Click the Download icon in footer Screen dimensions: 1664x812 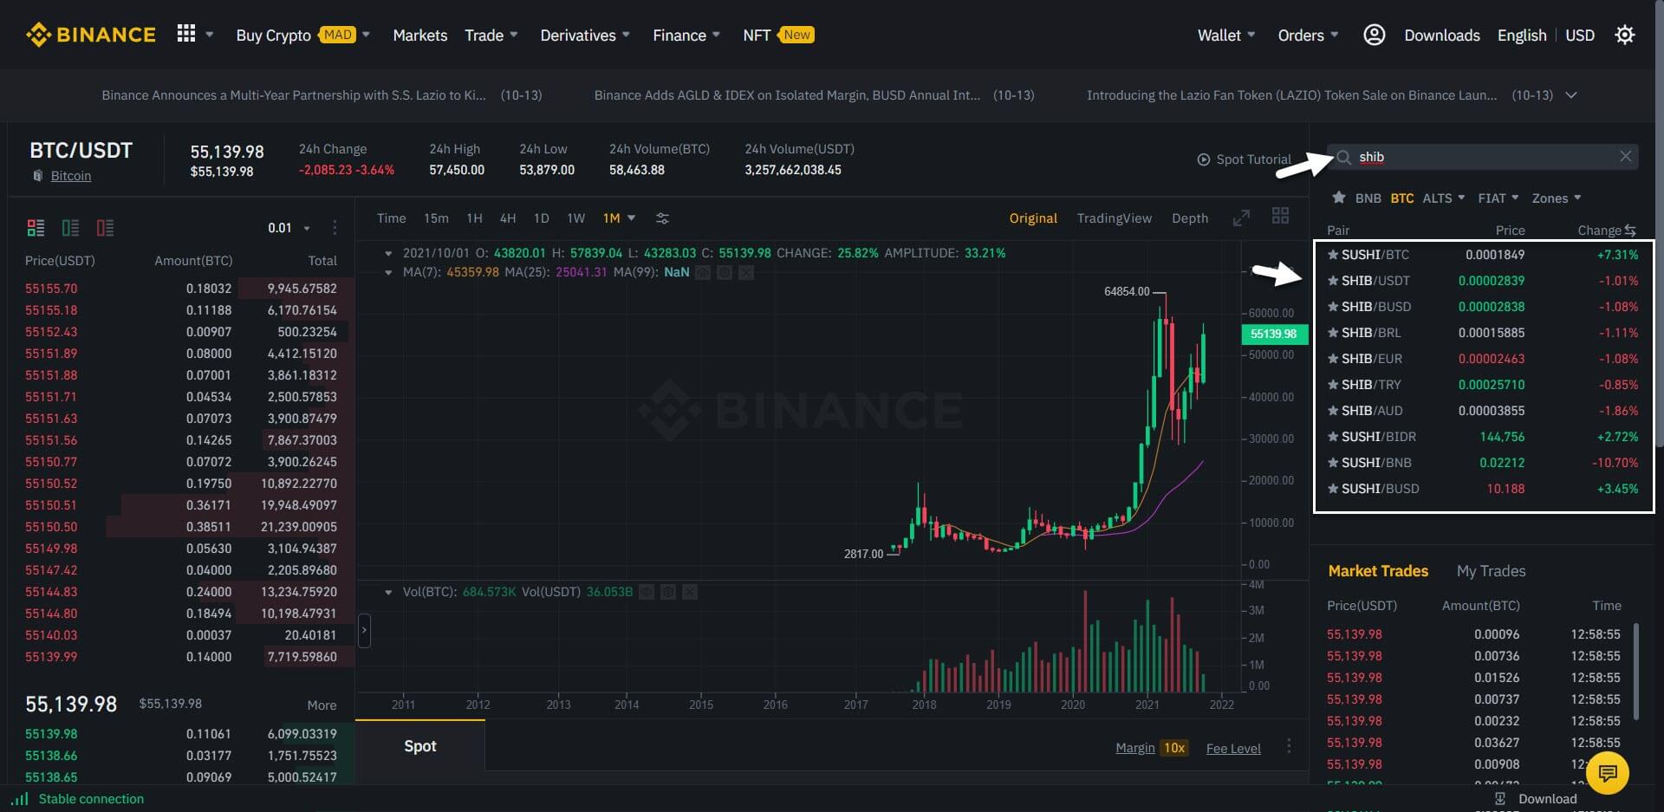[1500, 799]
